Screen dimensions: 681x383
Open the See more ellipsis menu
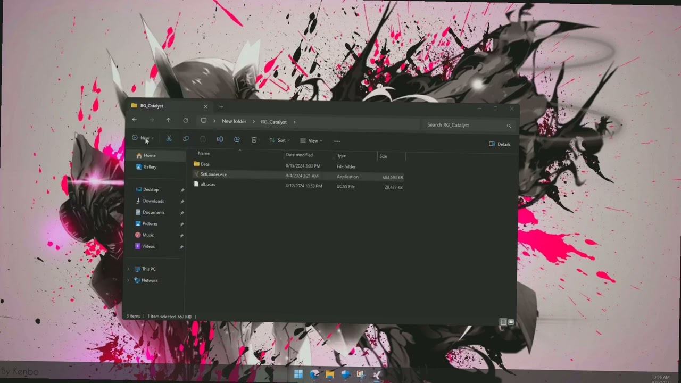pyautogui.click(x=337, y=141)
